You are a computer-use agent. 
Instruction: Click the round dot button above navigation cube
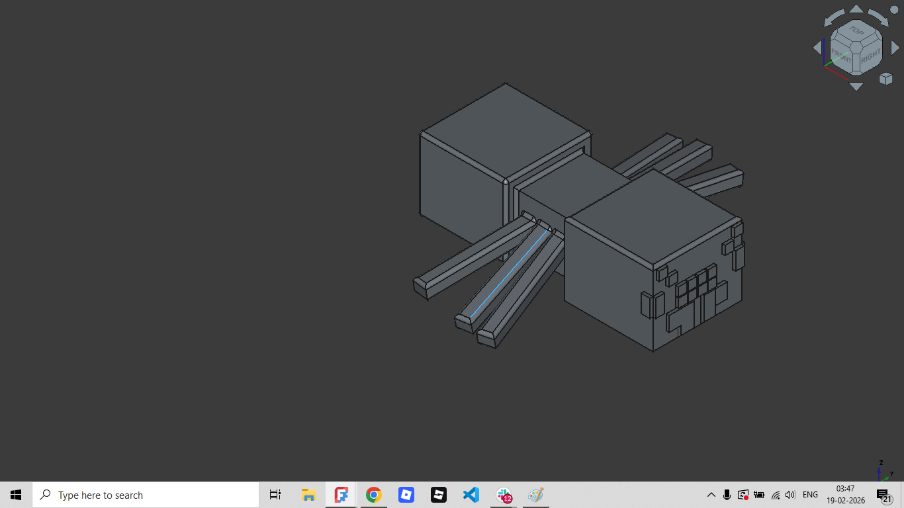tap(894, 10)
